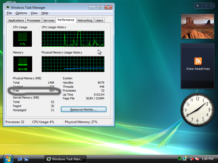Viewport: 218px width, 163px height.
Task: Click the sidebar add gadget plus button
Action: pos(198,6)
